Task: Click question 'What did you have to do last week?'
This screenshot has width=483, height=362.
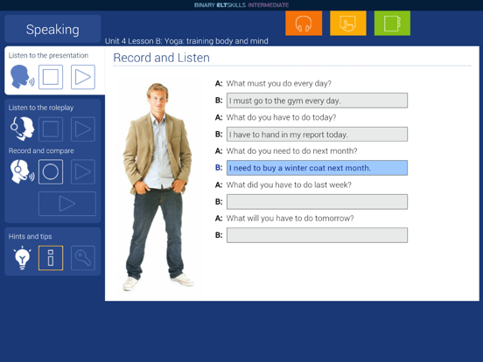Action: click(289, 184)
